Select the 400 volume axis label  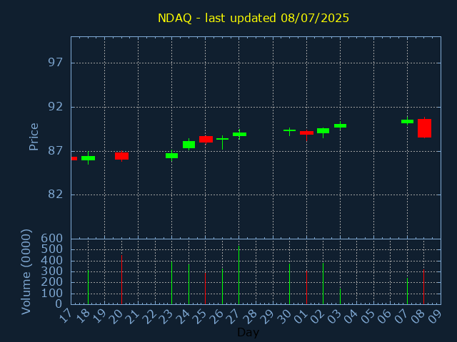(x=51, y=260)
